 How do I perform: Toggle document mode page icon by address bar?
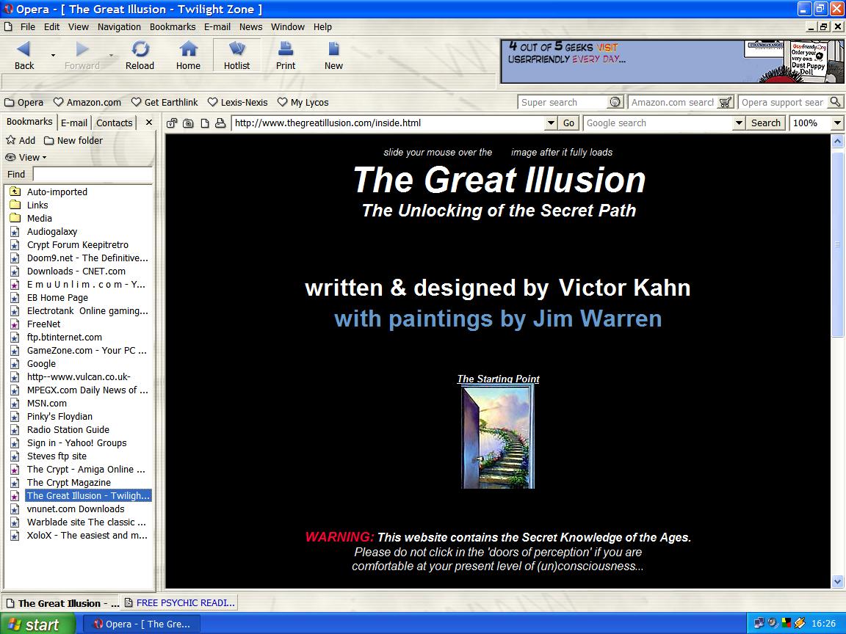[204, 123]
